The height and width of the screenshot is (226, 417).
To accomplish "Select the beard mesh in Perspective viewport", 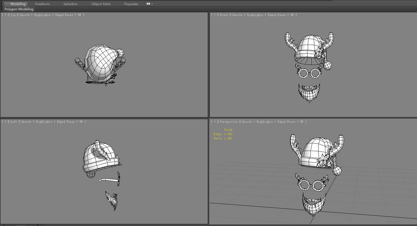I will [313, 205].
